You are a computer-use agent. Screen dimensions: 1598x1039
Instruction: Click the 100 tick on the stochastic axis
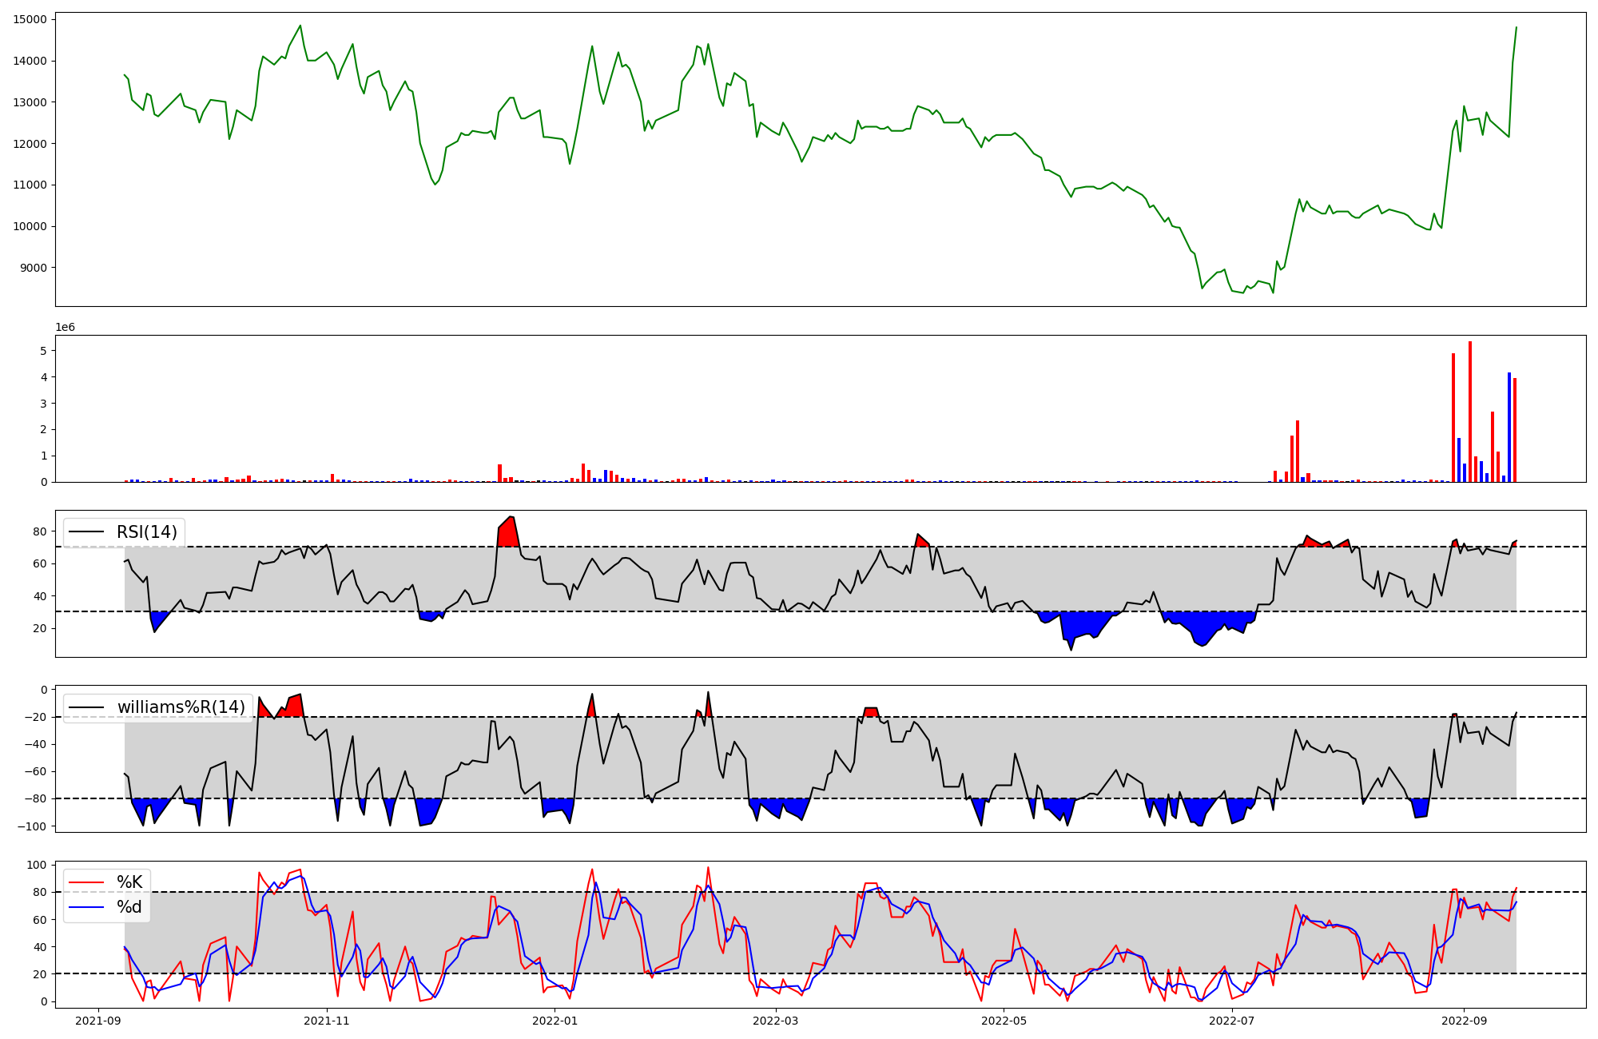38,865
